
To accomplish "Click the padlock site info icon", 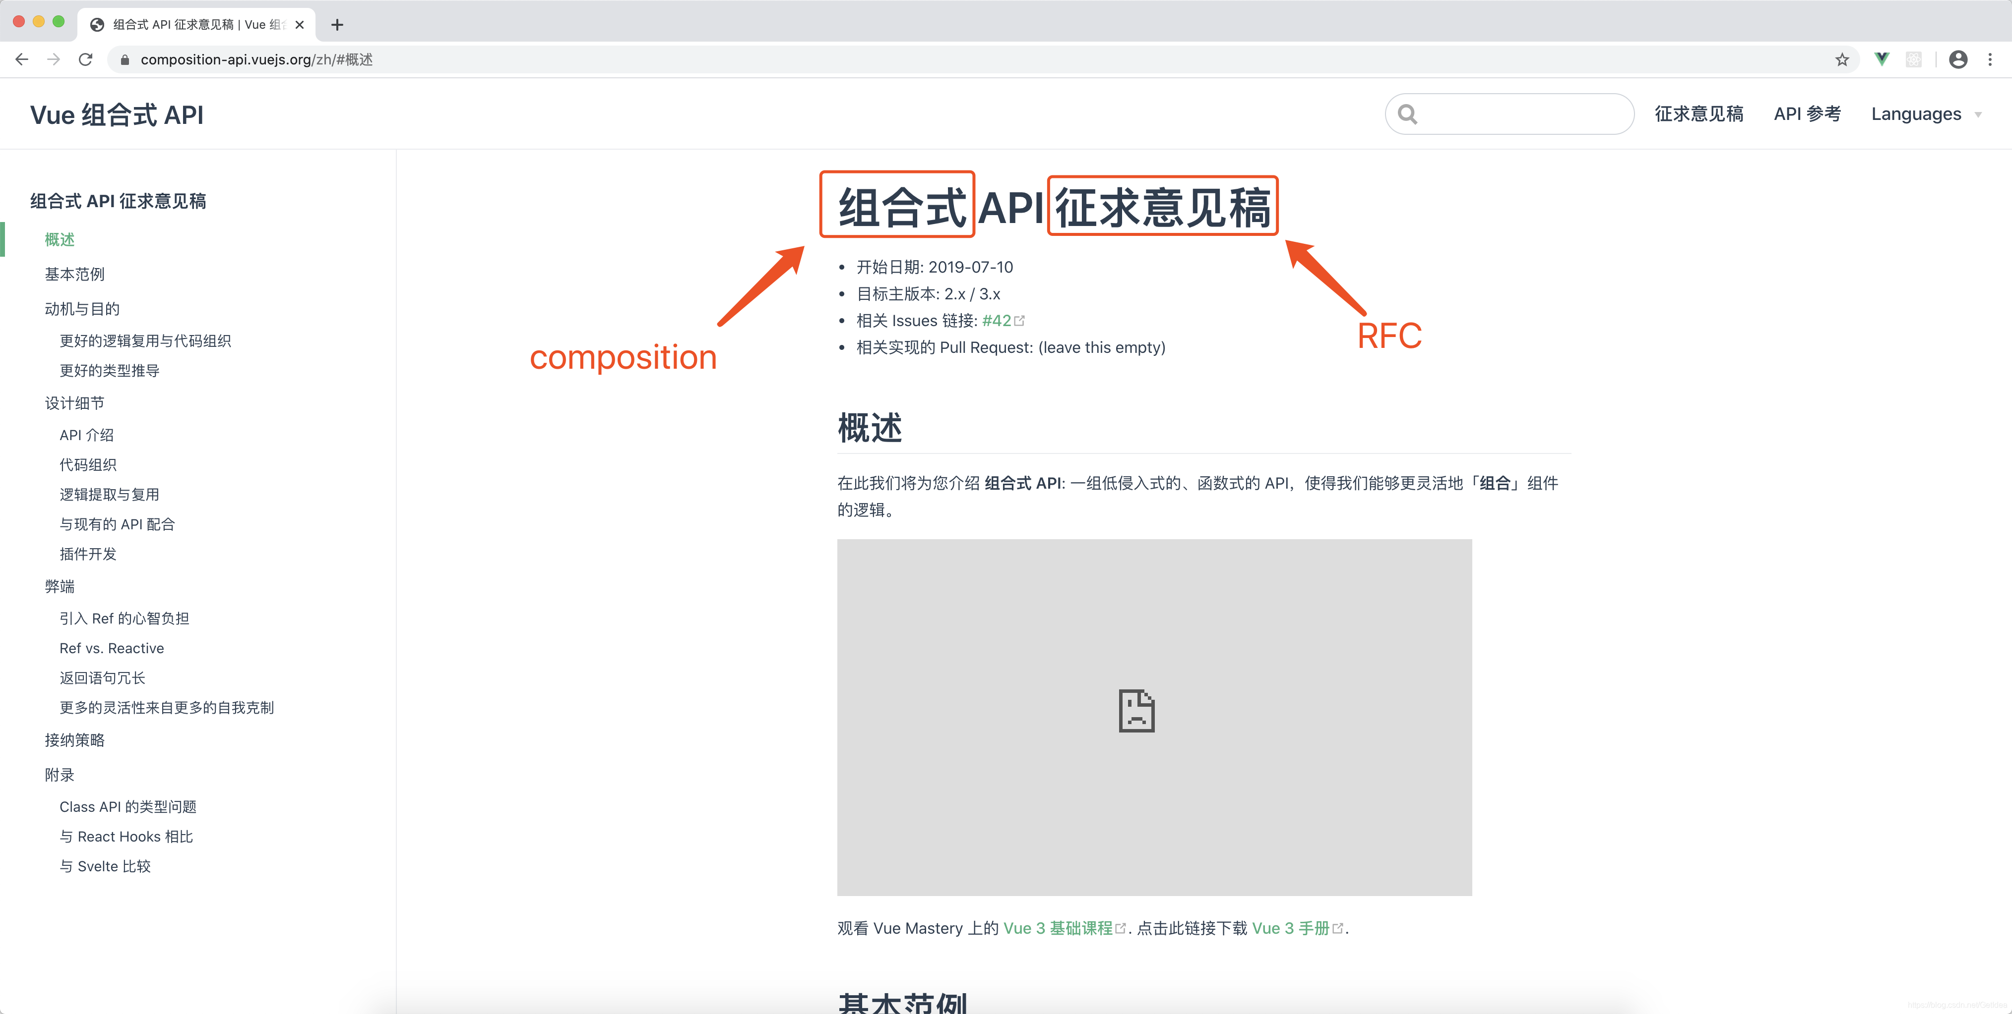I will point(124,59).
